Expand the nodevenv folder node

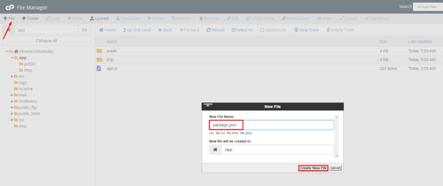pos(12,101)
